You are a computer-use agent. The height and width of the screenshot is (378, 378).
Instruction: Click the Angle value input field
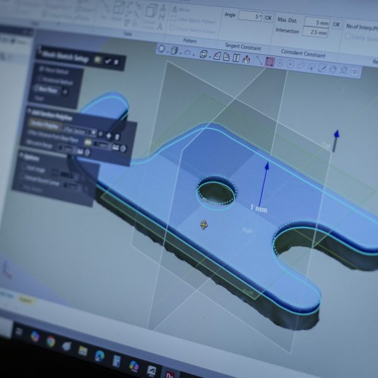249,16
